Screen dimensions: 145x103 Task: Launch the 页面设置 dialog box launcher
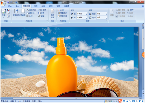pyautogui.click(x=47, y=21)
